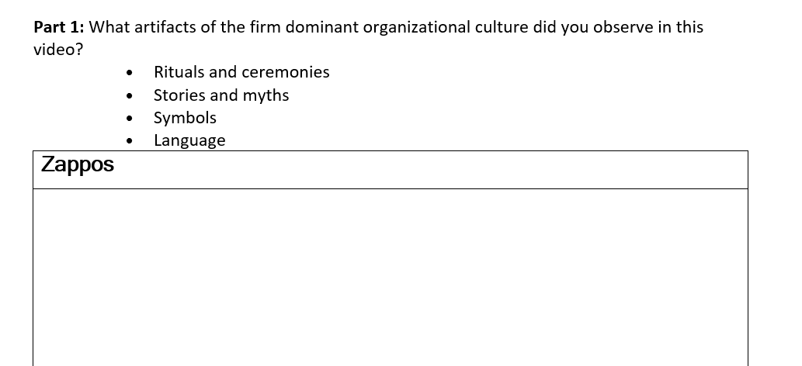Click the bold 'Part 1:' label
802x366 pixels.
tap(59, 27)
